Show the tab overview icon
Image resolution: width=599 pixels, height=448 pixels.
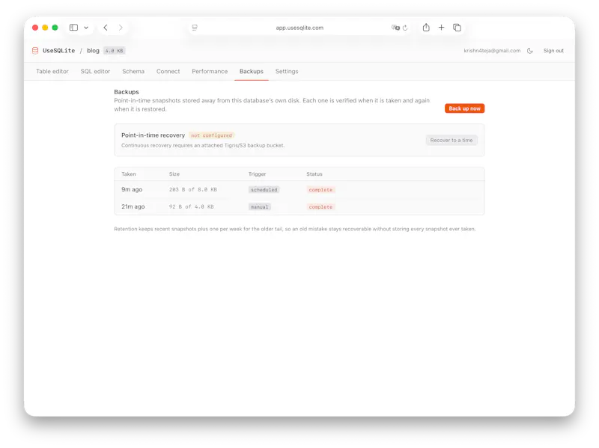(457, 28)
